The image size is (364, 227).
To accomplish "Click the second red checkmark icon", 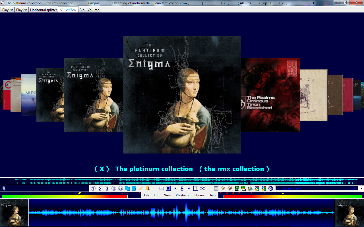I will coord(230,188).
